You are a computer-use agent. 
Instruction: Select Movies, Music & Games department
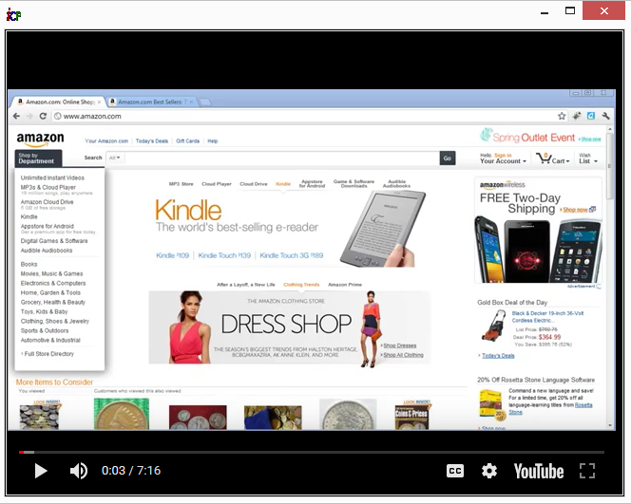[x=51, y=273]
